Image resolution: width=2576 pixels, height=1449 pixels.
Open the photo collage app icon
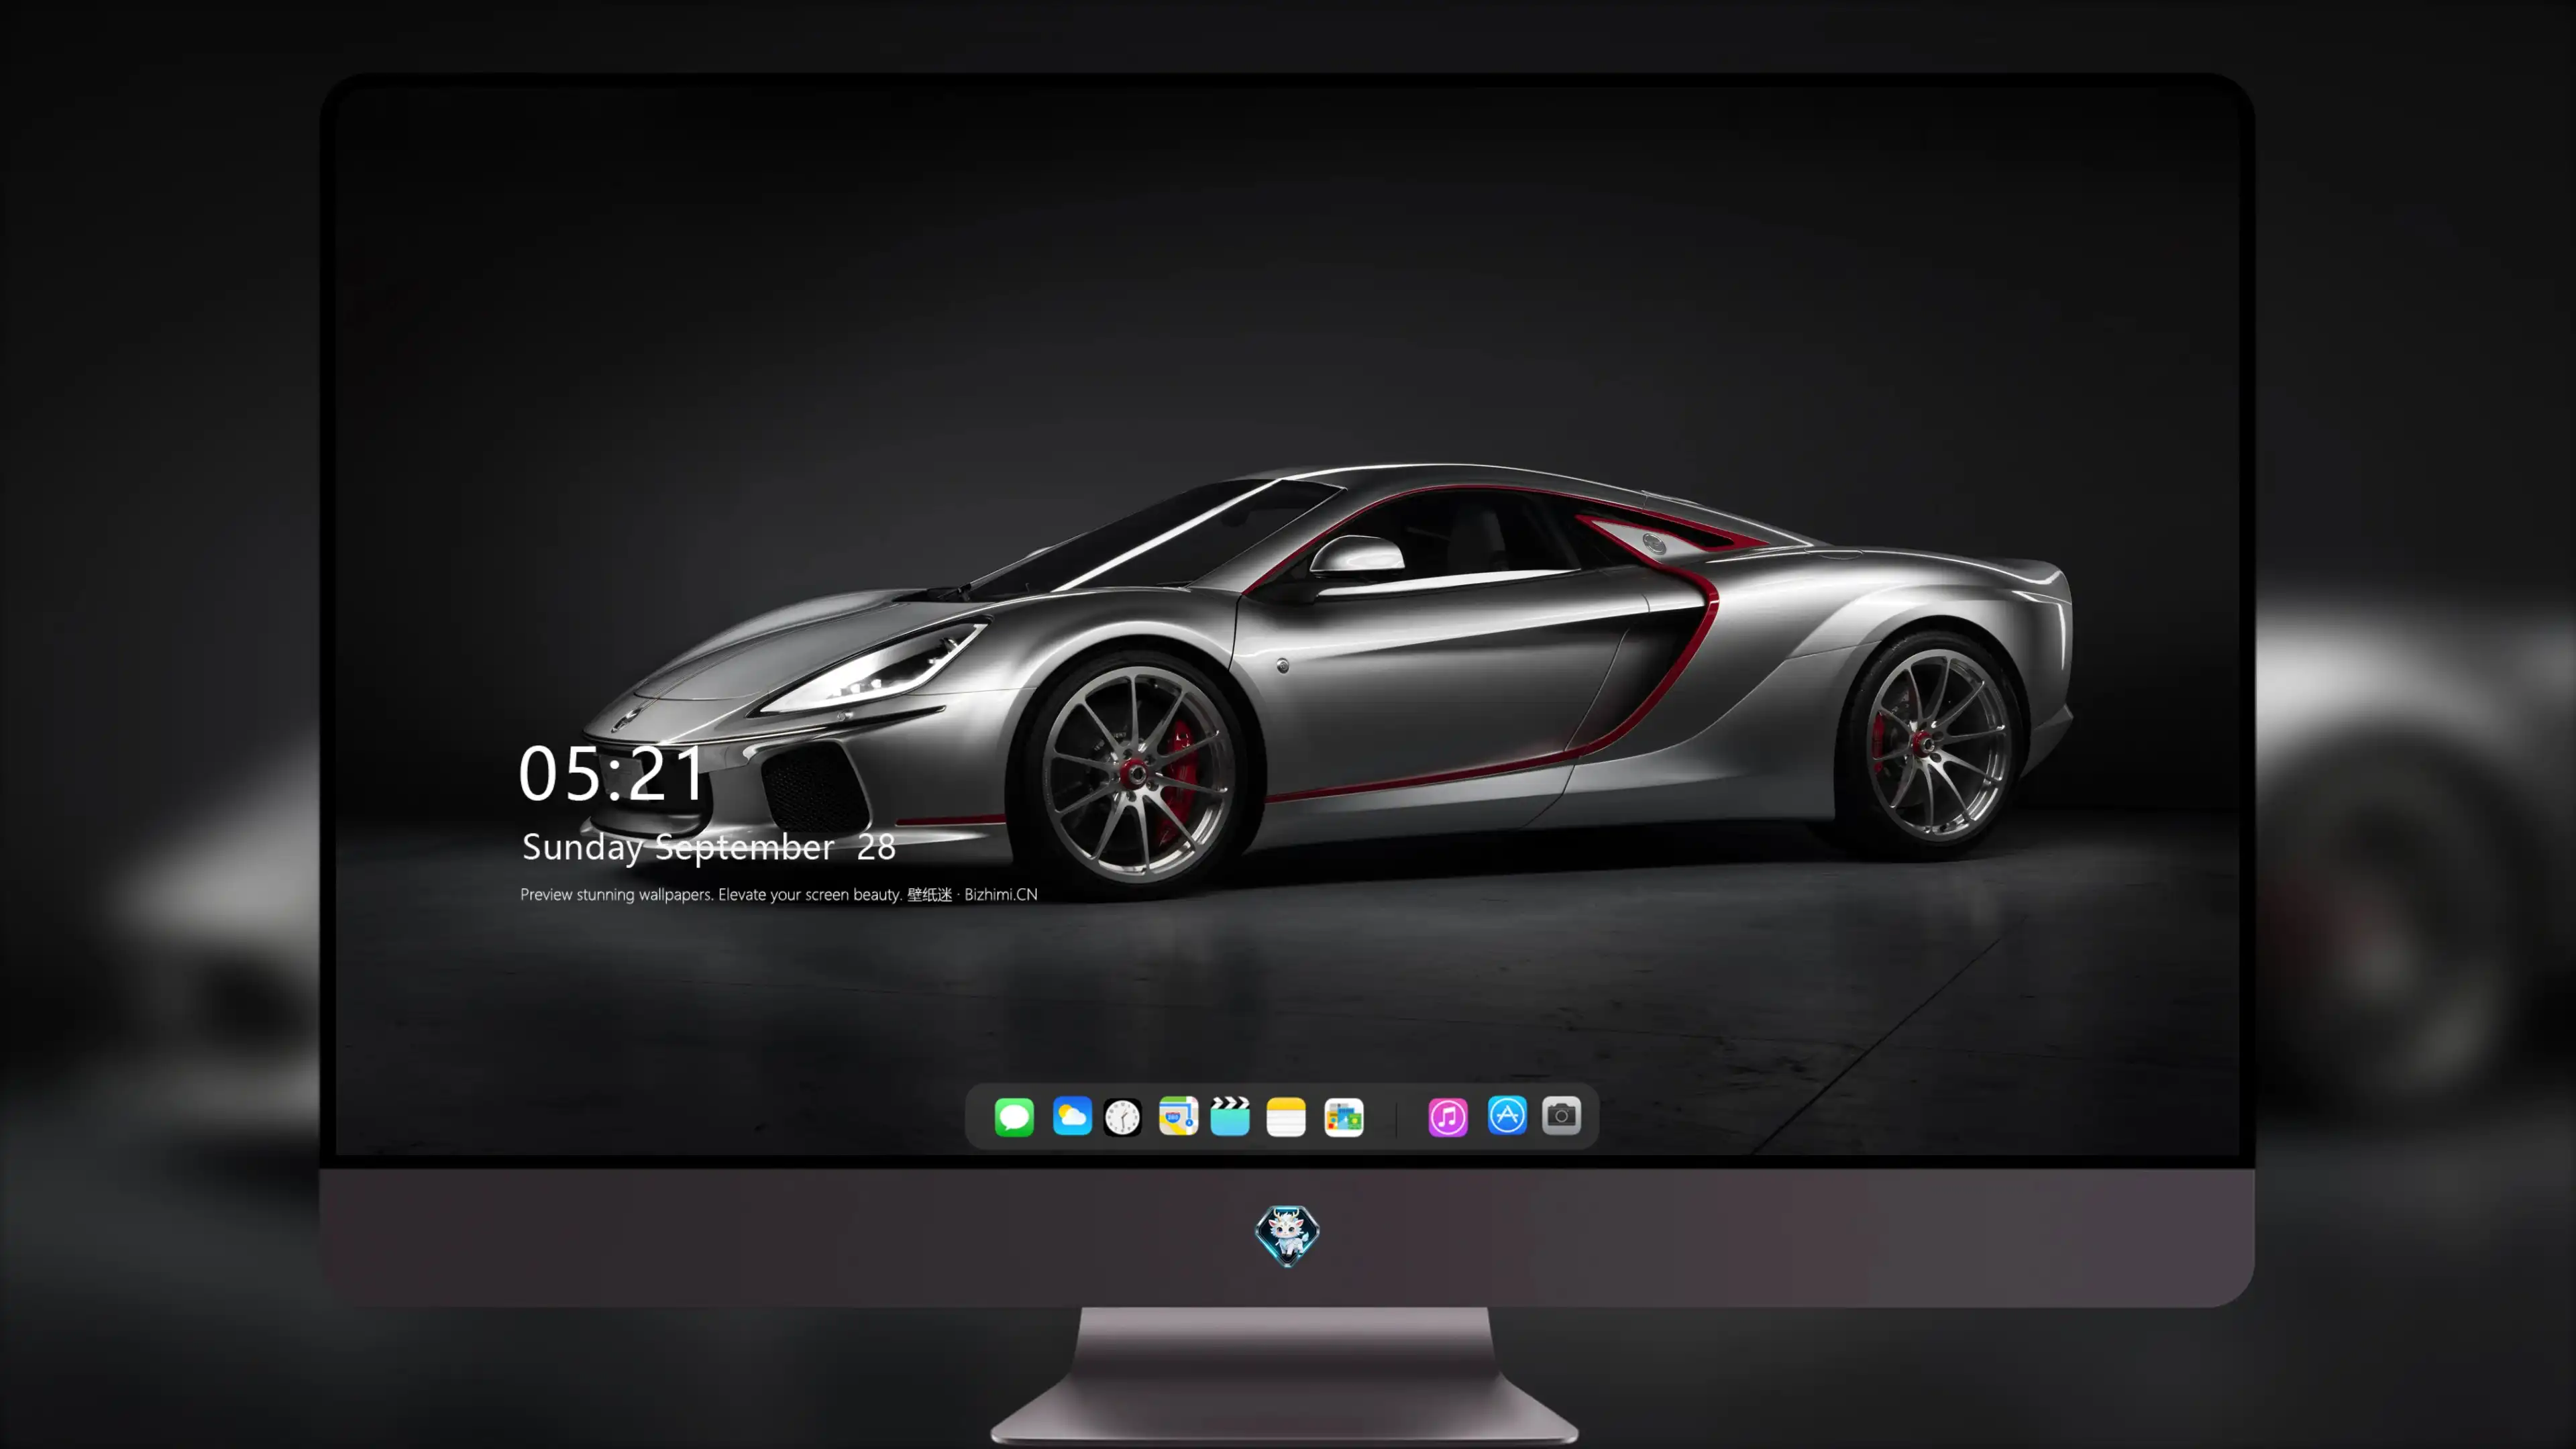[x=1344, y=1117]
